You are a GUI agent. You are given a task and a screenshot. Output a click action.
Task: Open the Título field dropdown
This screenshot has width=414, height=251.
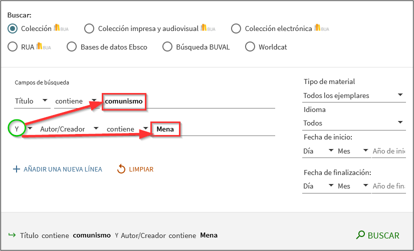[x=32, y=101]
